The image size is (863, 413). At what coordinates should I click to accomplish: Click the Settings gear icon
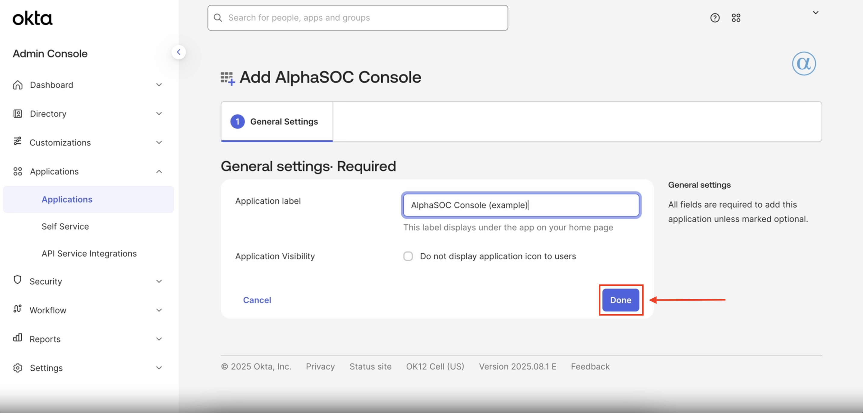tap(18, 368)
